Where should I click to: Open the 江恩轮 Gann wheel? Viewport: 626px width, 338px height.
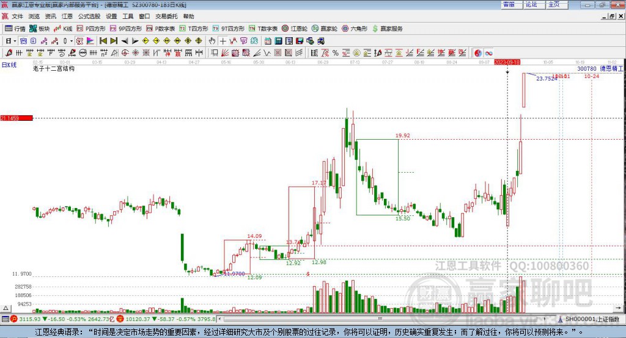[x=295, y=29]
